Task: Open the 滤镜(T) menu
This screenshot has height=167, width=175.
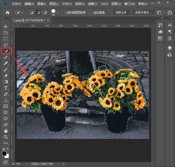Action: coord(92,4)
